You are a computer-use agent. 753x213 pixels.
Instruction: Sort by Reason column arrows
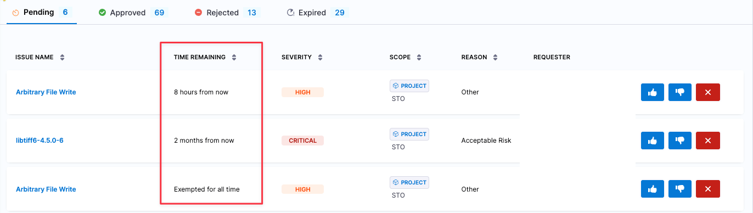click(x=496, y=57)
